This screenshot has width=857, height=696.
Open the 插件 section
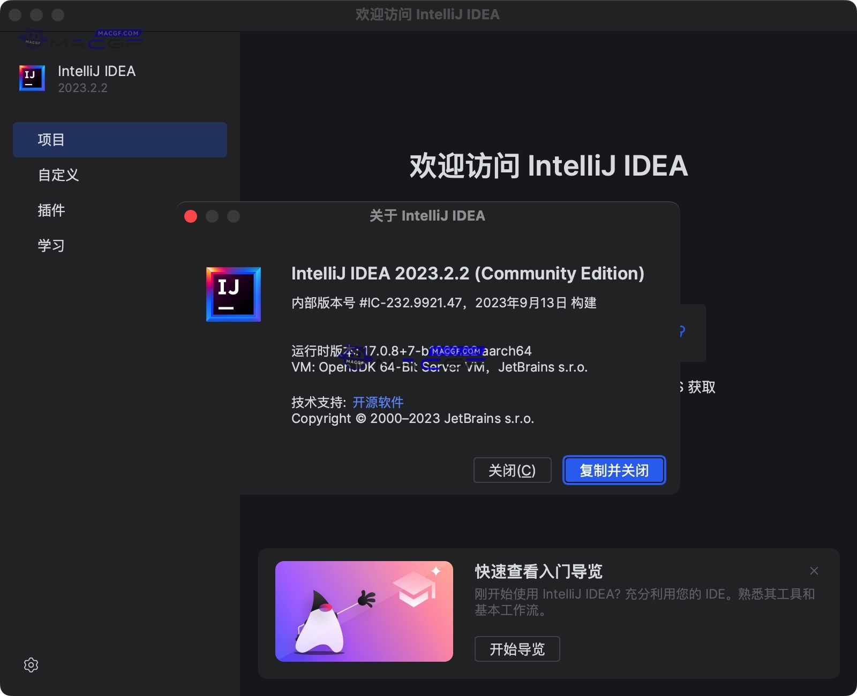tap(51, 210)
